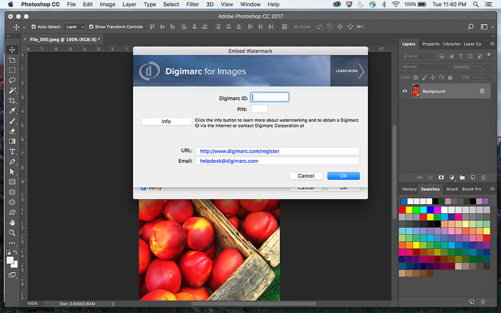Select the Lasso tool
Screen dimensions: 501x313
point(12,80)
